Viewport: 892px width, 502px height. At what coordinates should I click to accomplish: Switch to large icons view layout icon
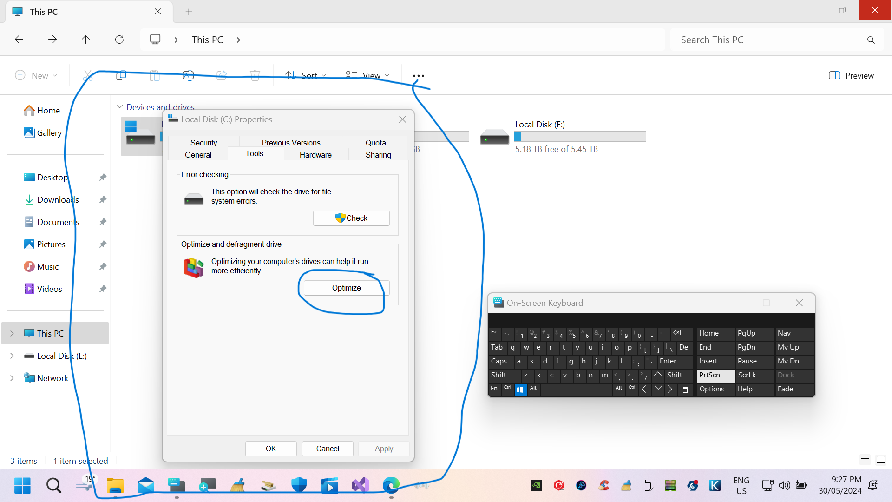point(881,460)
